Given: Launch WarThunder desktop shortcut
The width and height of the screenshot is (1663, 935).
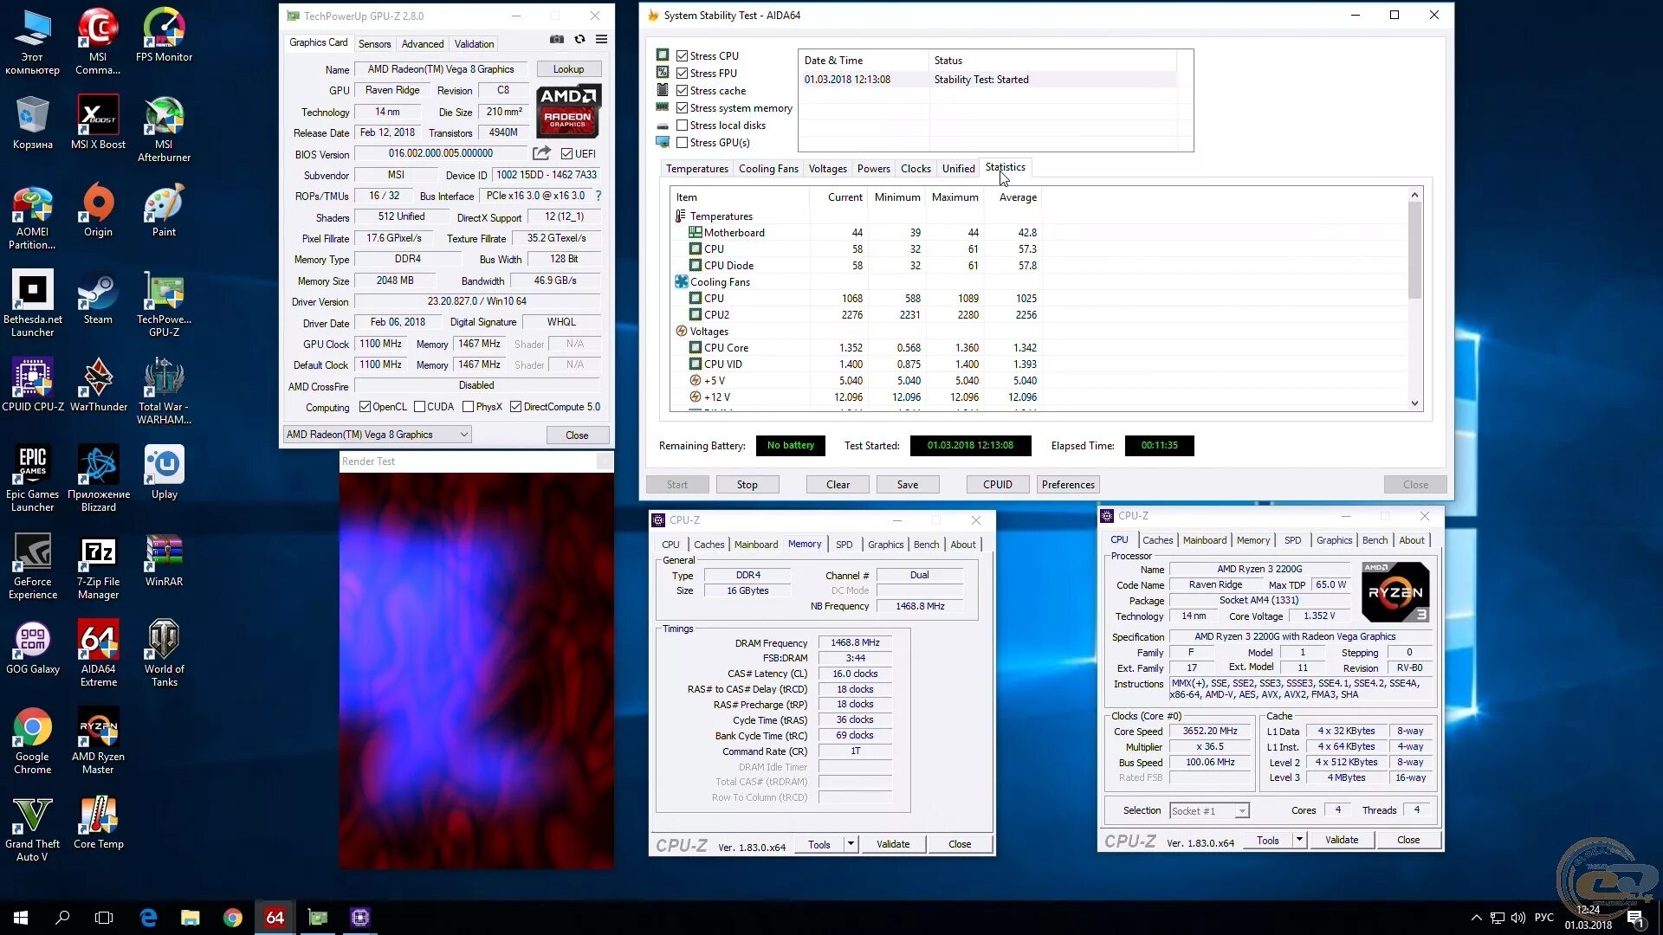Looking at the screenshot, I should (98, 385).
